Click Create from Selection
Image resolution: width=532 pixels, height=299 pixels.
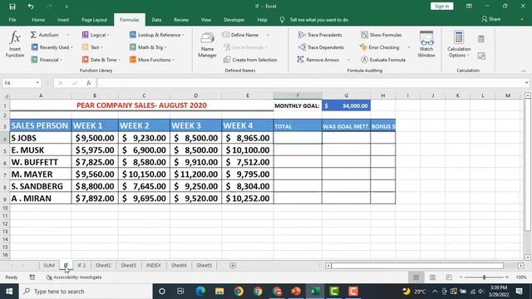pyautogui.click(x=250, y=60)
